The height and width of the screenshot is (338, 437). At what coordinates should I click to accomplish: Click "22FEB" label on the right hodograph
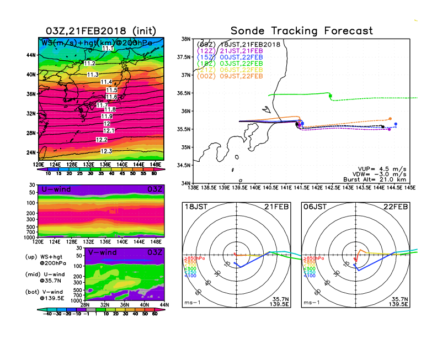[x=396, y=207]
